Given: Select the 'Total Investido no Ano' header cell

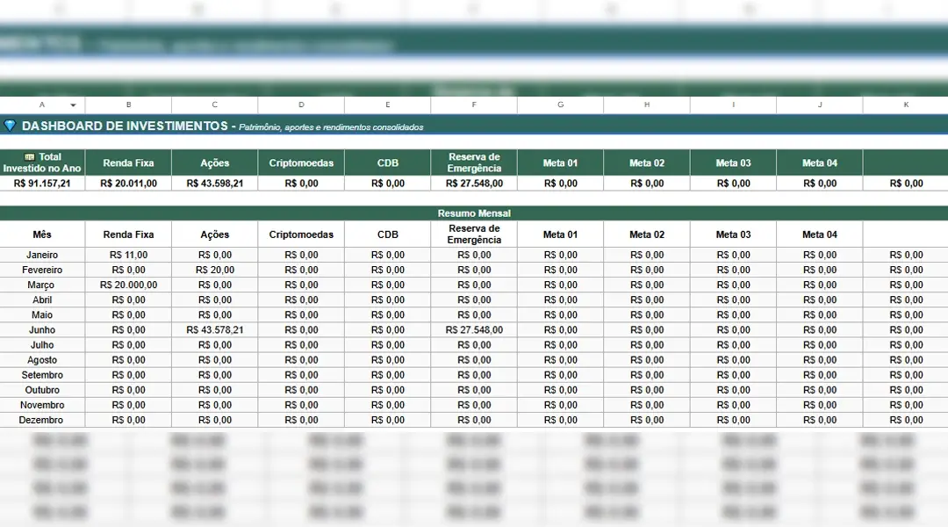Looking at the screenshot, I should point(42,162).
